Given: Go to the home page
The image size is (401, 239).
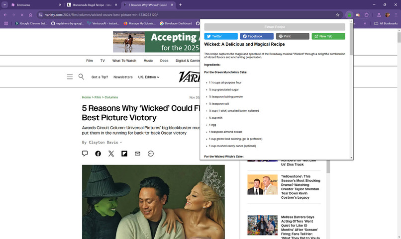Looking at the screenshot, I should click(30, 15).
